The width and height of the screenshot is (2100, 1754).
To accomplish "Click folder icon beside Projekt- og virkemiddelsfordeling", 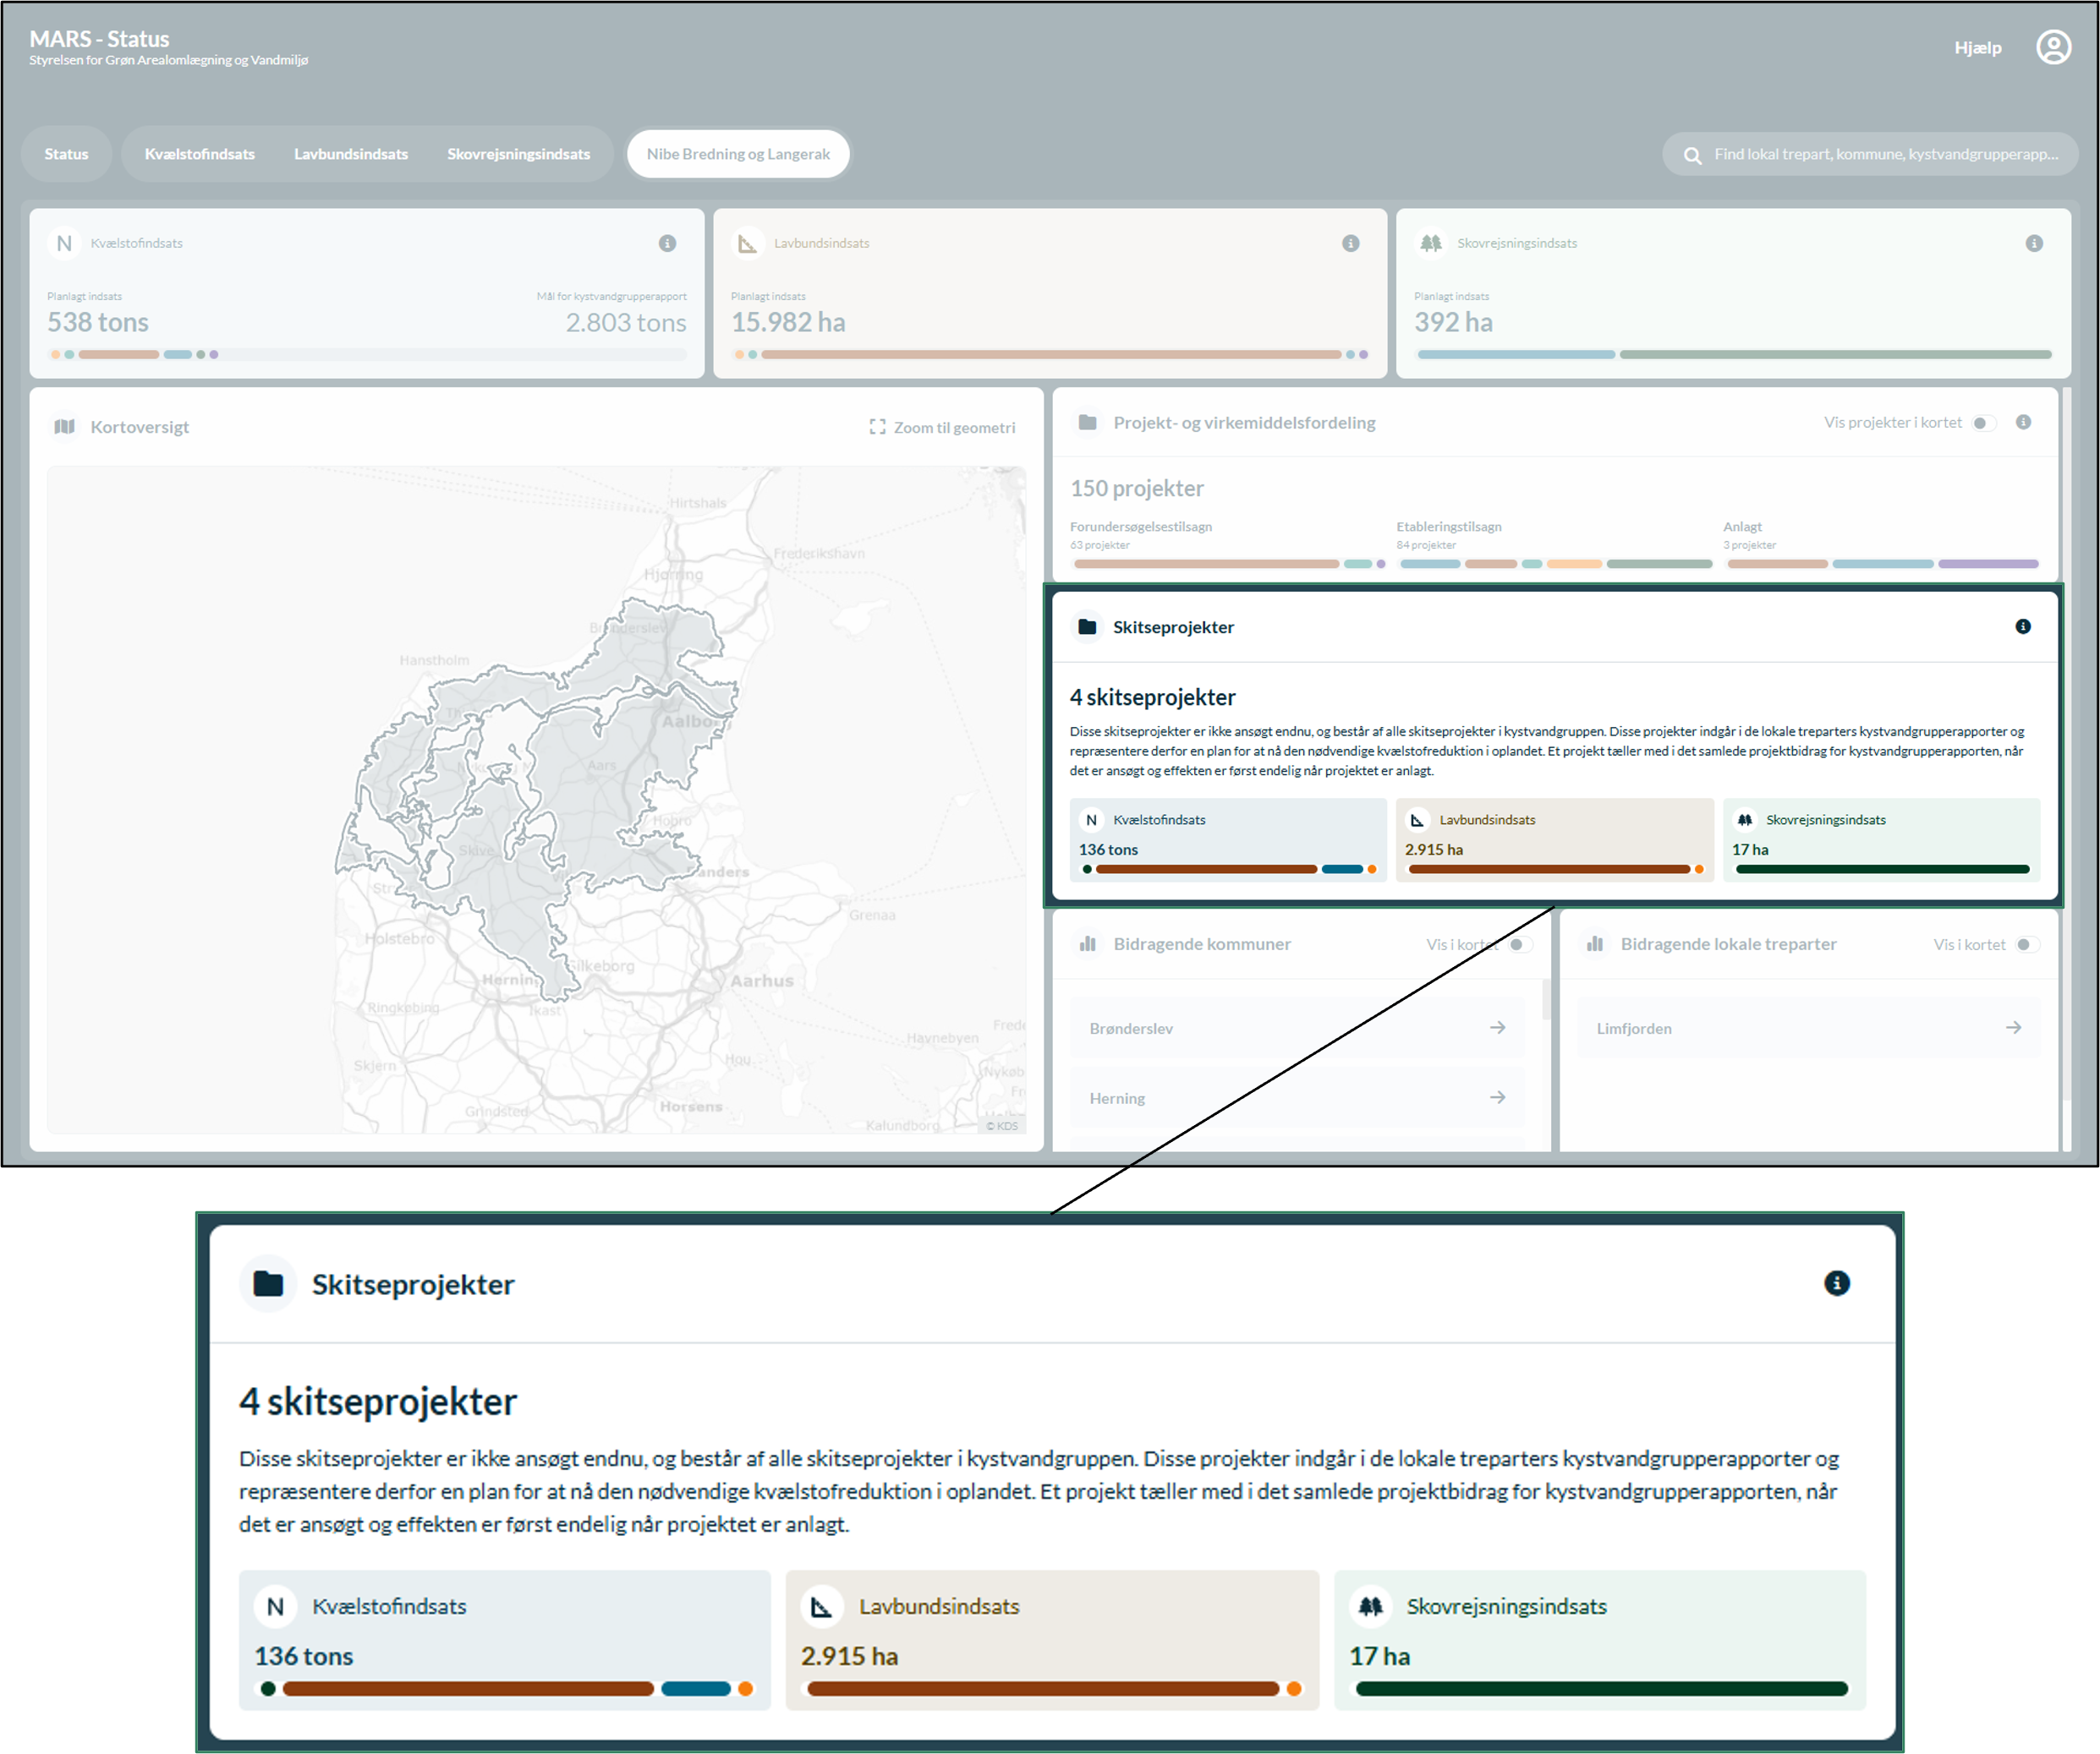I will click(x=1087, y=423).
